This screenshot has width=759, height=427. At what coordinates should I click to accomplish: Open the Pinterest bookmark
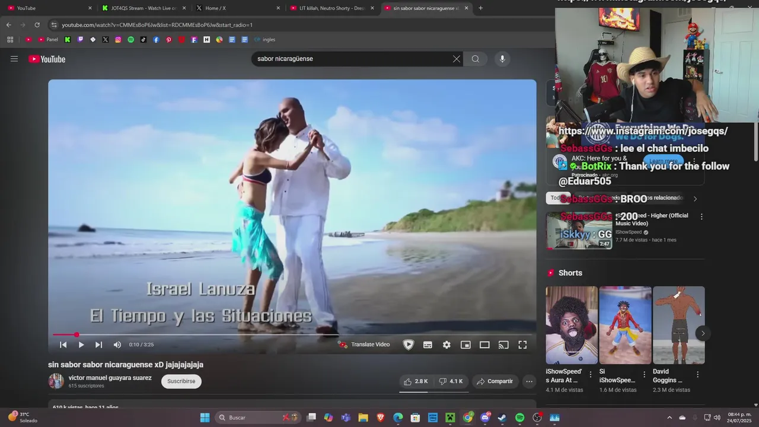169,40
